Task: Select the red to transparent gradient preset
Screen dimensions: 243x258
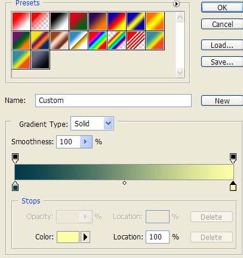Action: [x=40, y=22]
